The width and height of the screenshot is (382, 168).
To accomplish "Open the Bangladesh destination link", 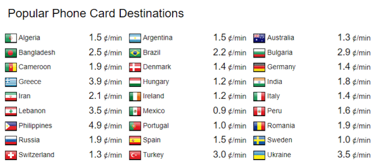I will click(37, 53).
